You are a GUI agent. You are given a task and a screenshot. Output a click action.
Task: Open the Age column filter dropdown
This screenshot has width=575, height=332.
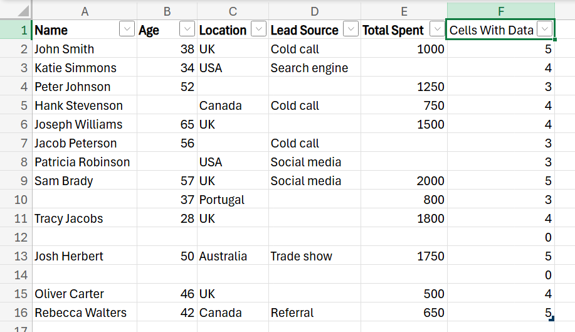[x=187, y=29]
